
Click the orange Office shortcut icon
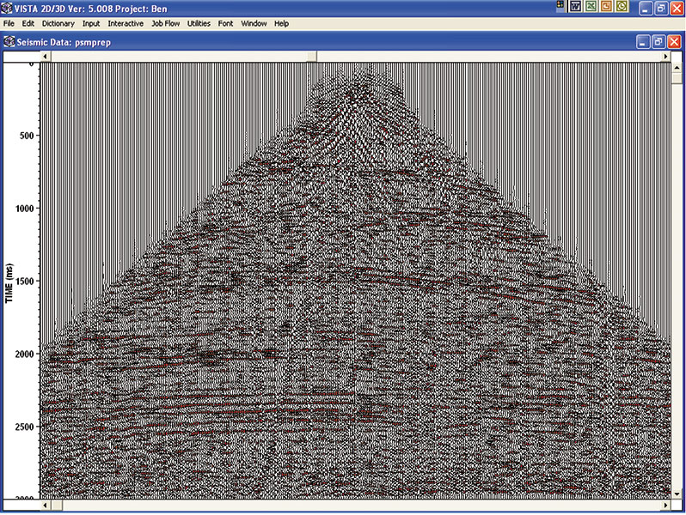[604, 7]
